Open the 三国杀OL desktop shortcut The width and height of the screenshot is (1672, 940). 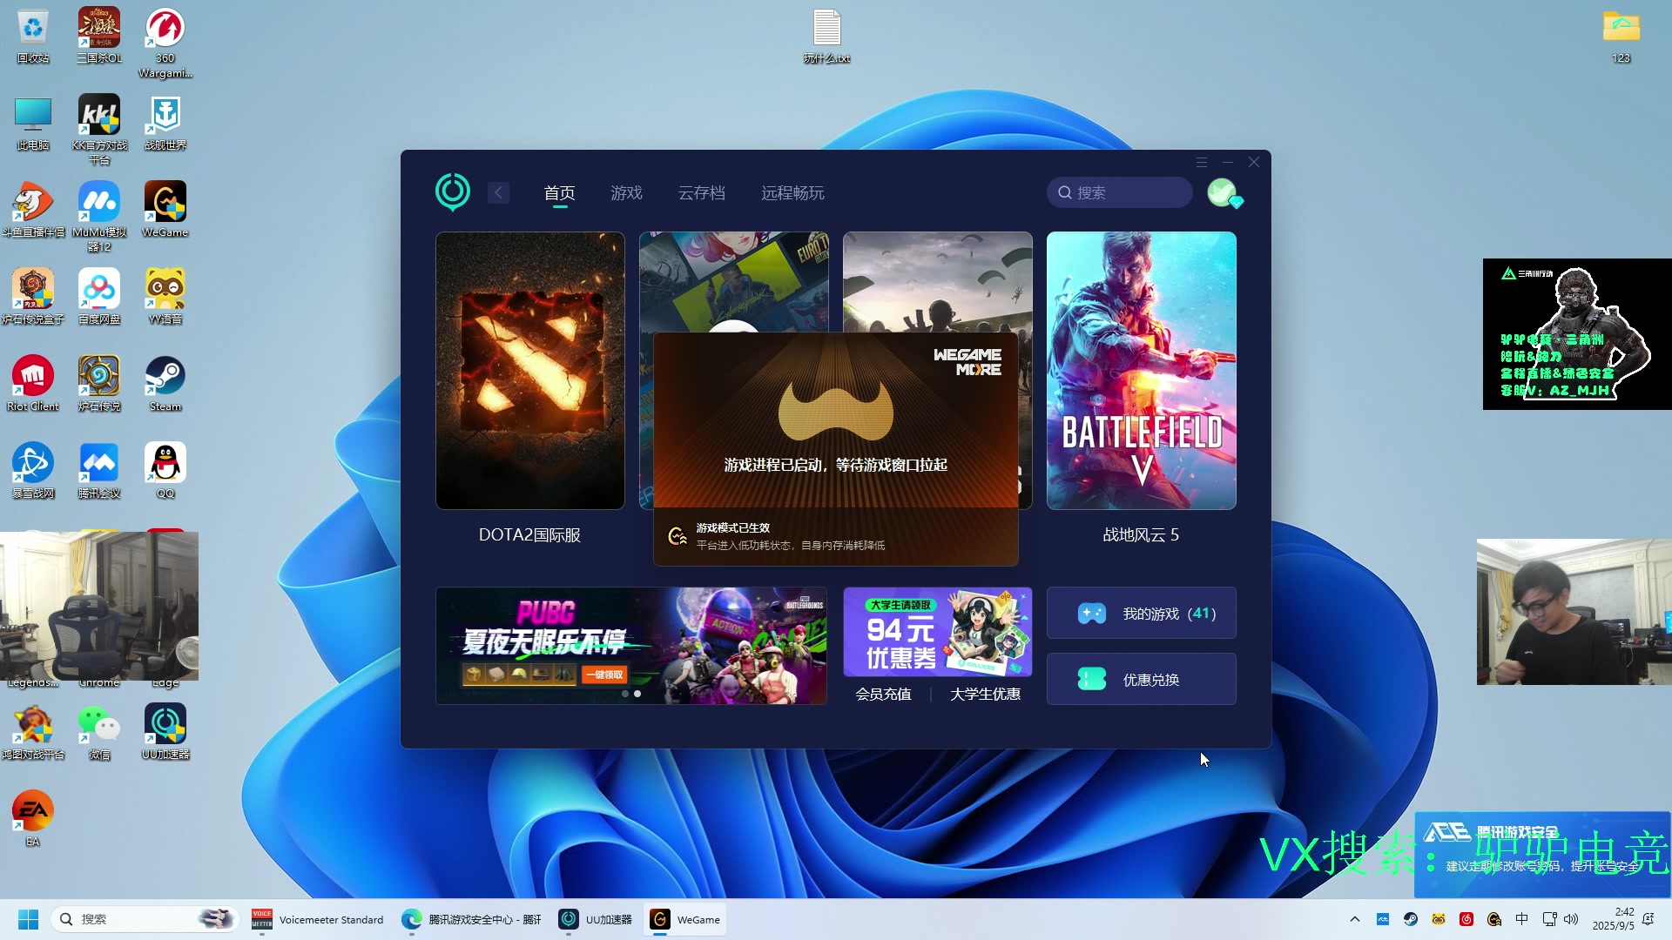pyautogui.click(x=99, y=36)
